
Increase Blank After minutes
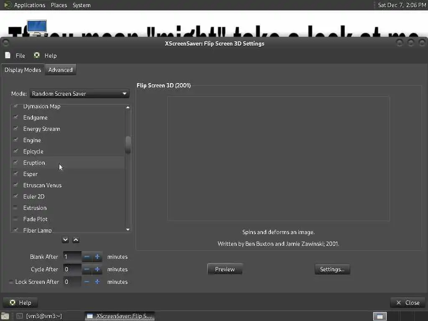point(97,257)
